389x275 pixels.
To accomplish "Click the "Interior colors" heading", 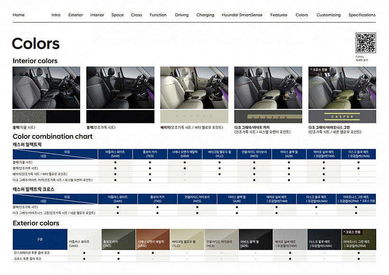I will (35, 61).
